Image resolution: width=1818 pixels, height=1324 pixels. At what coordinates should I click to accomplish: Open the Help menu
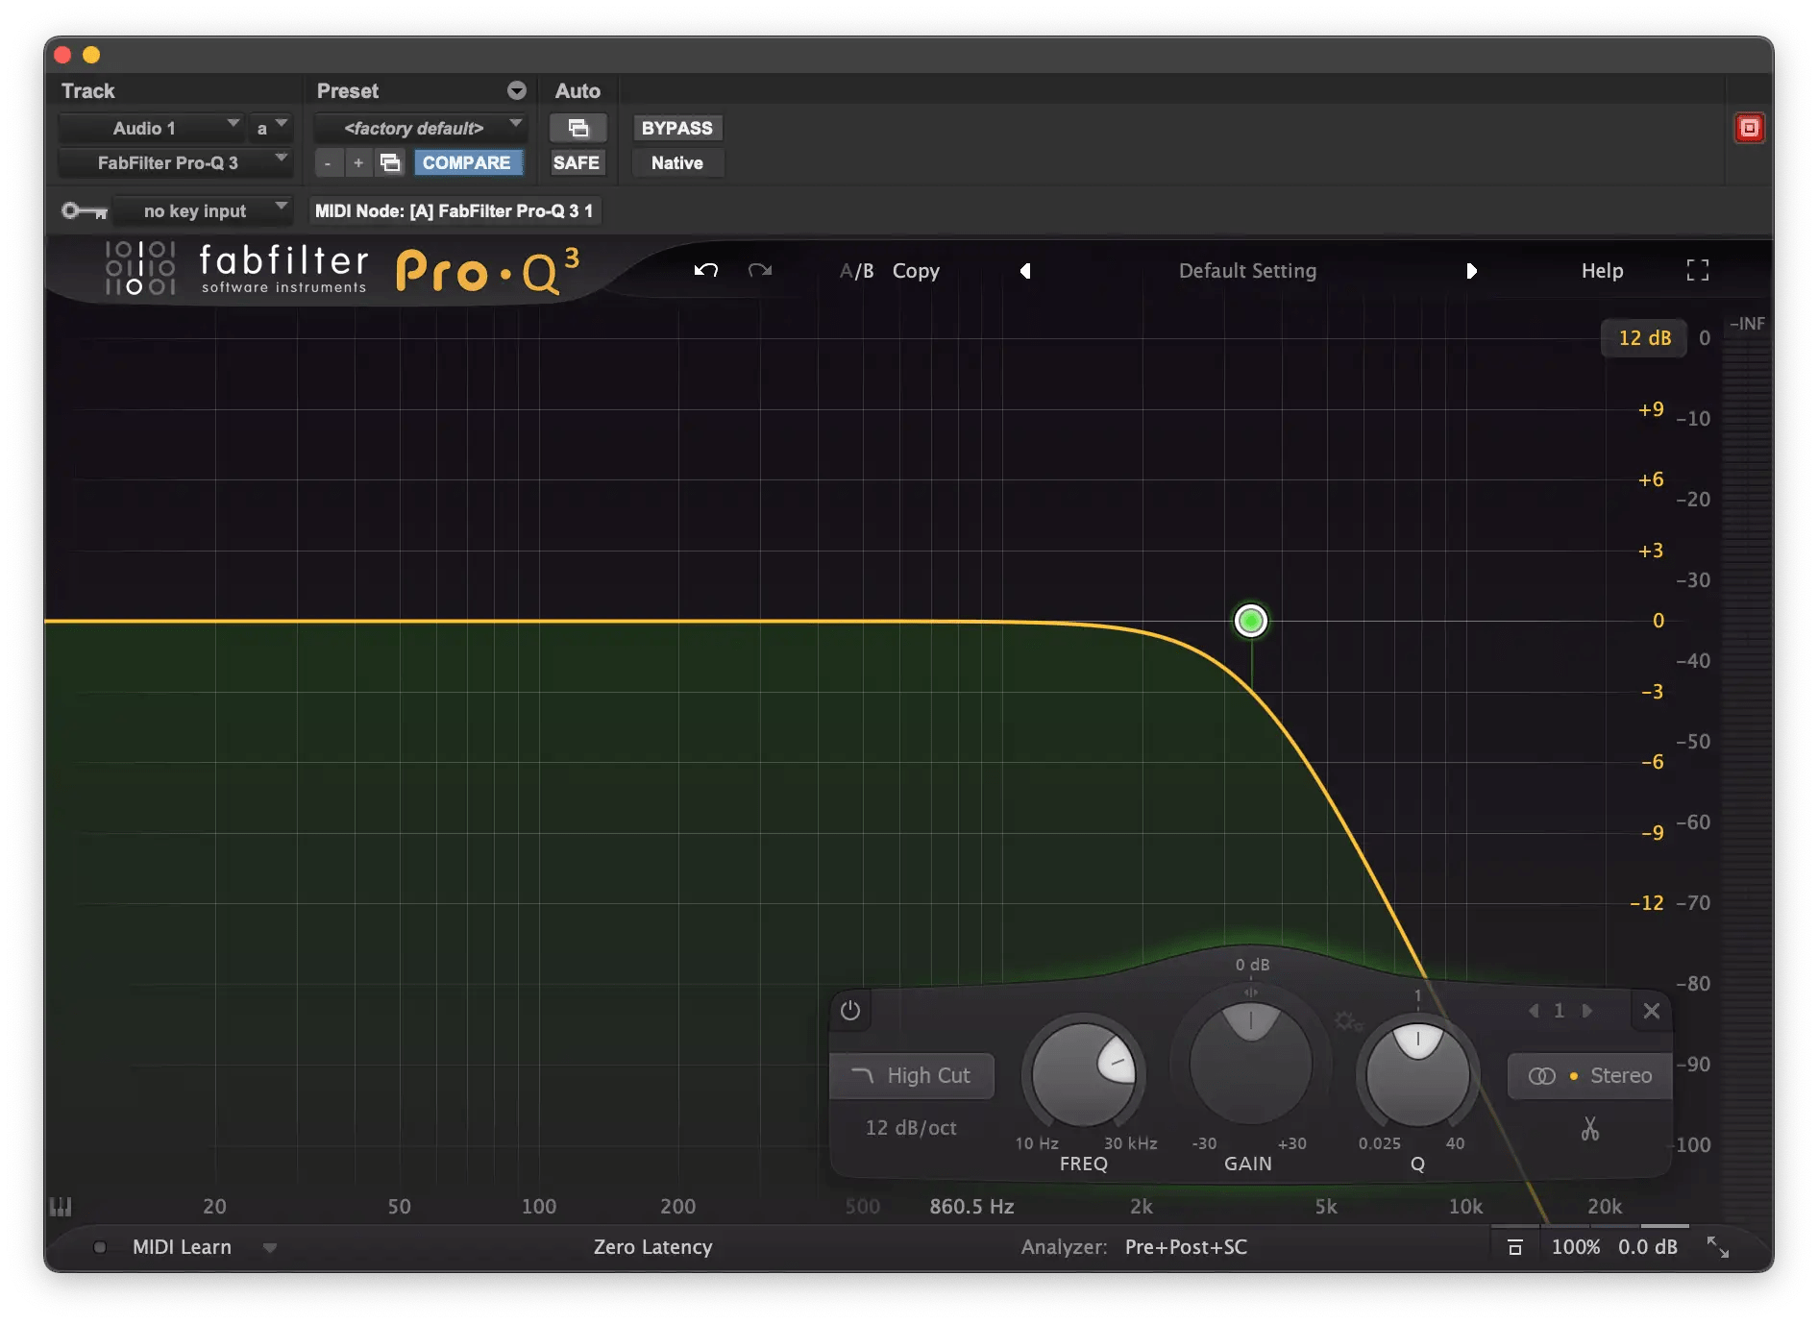[1602, 271]
